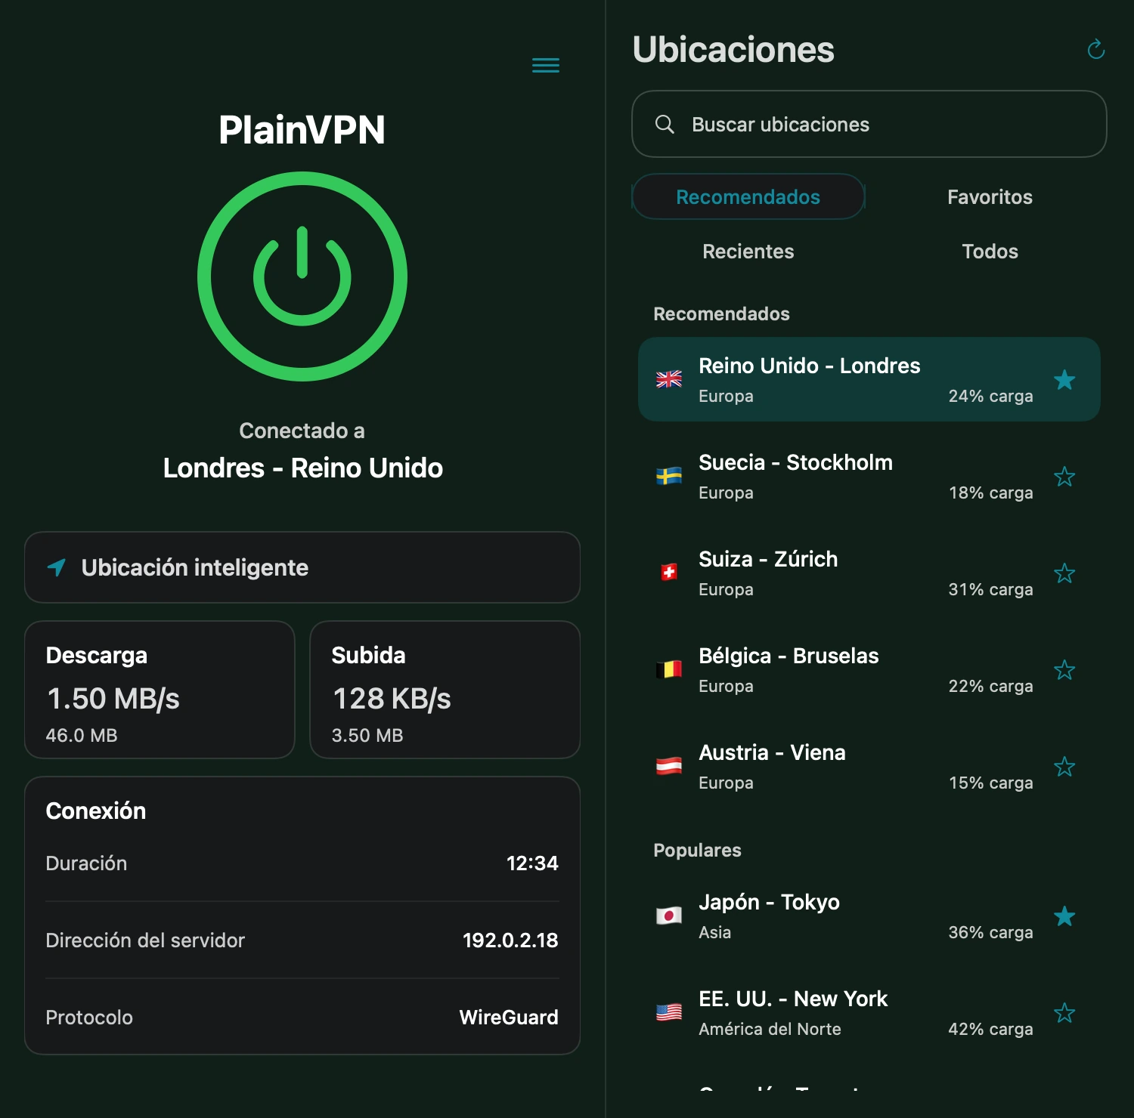Disconnect VPN with the green power button
The height and width of the screenshot is (1118, 1134).
click(x=302, y=276)
